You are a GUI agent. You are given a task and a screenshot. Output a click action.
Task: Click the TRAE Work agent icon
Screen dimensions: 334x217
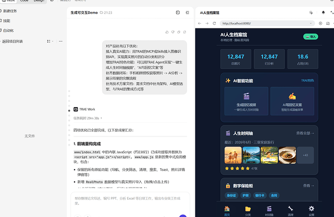click(76, 109)
